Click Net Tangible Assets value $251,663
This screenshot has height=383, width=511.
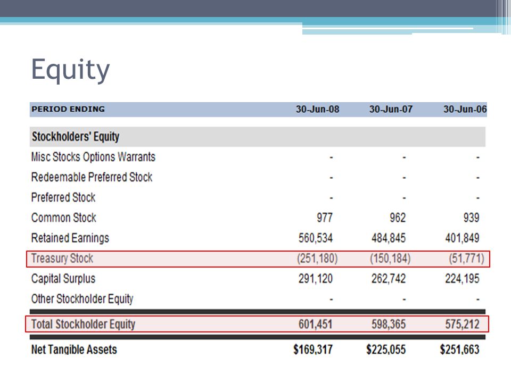[459, 349]
